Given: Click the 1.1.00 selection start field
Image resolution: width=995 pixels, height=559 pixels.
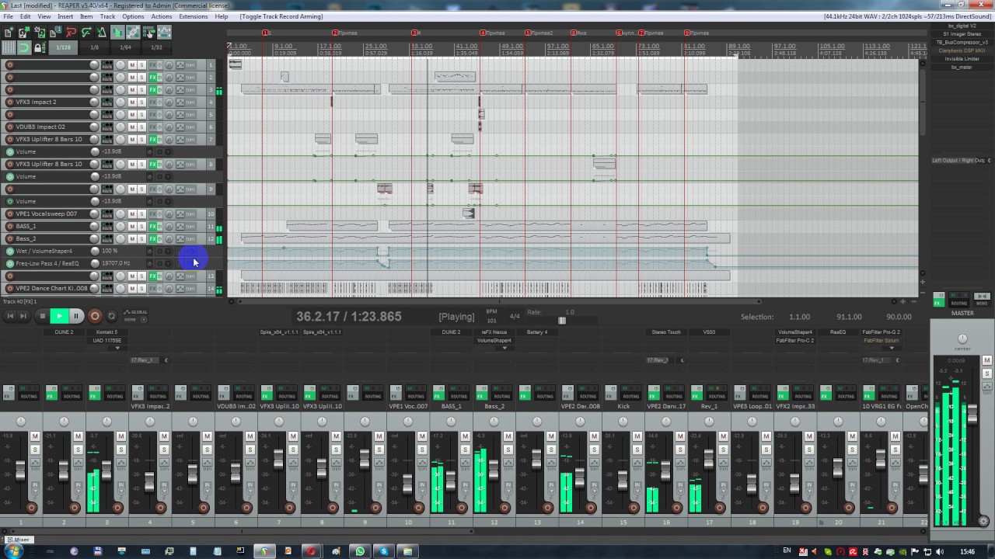Looking at the screenshot, I should [x=799, y=317].
